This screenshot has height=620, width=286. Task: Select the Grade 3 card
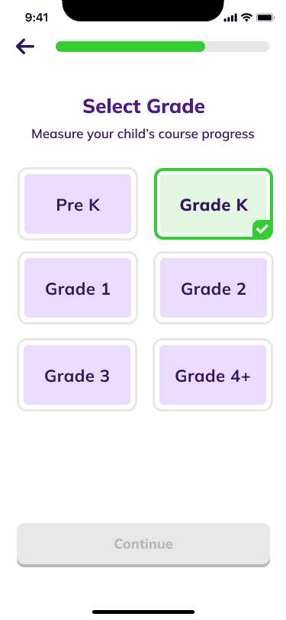coord(77,375)
